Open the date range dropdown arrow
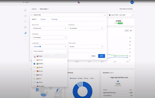This screenshot has width=155, height=98. click(x=133, y=15)
